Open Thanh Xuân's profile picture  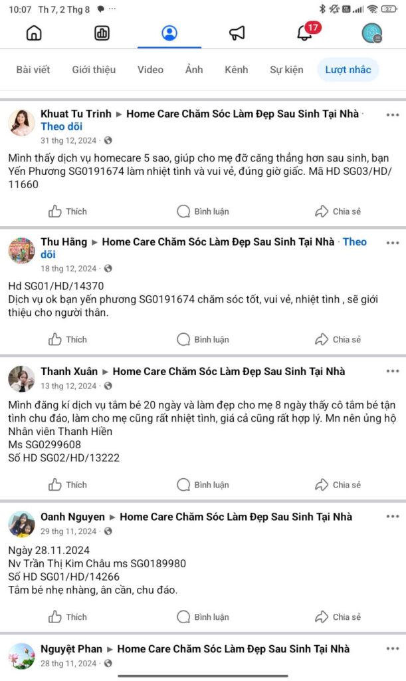21,378
